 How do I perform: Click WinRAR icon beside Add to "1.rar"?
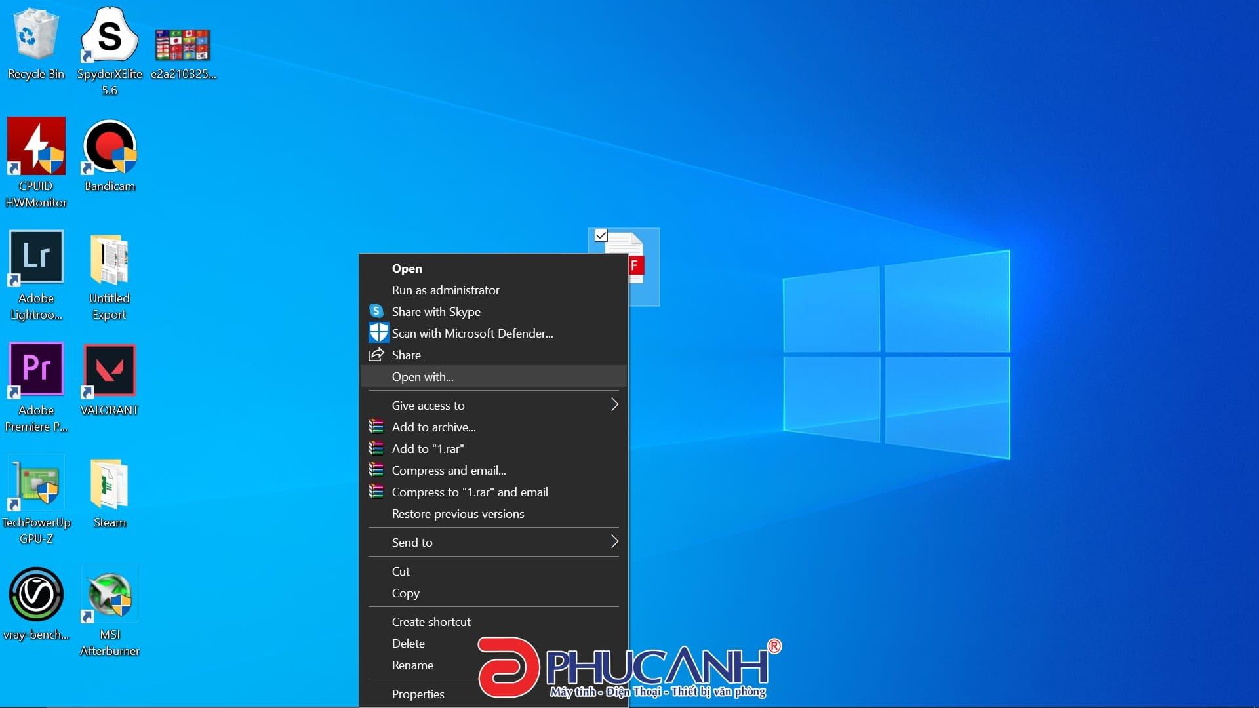click(376, 448)
